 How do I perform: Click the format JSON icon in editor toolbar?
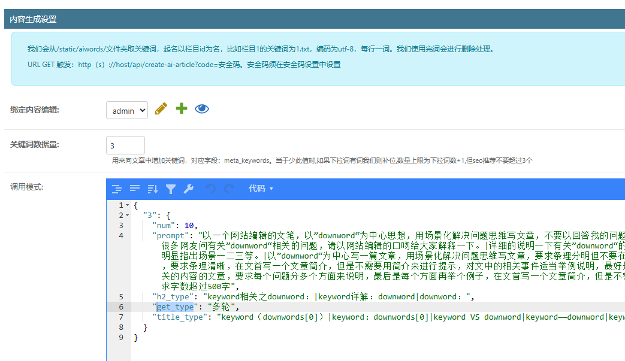pyautogui.click(x=117, y=189)
